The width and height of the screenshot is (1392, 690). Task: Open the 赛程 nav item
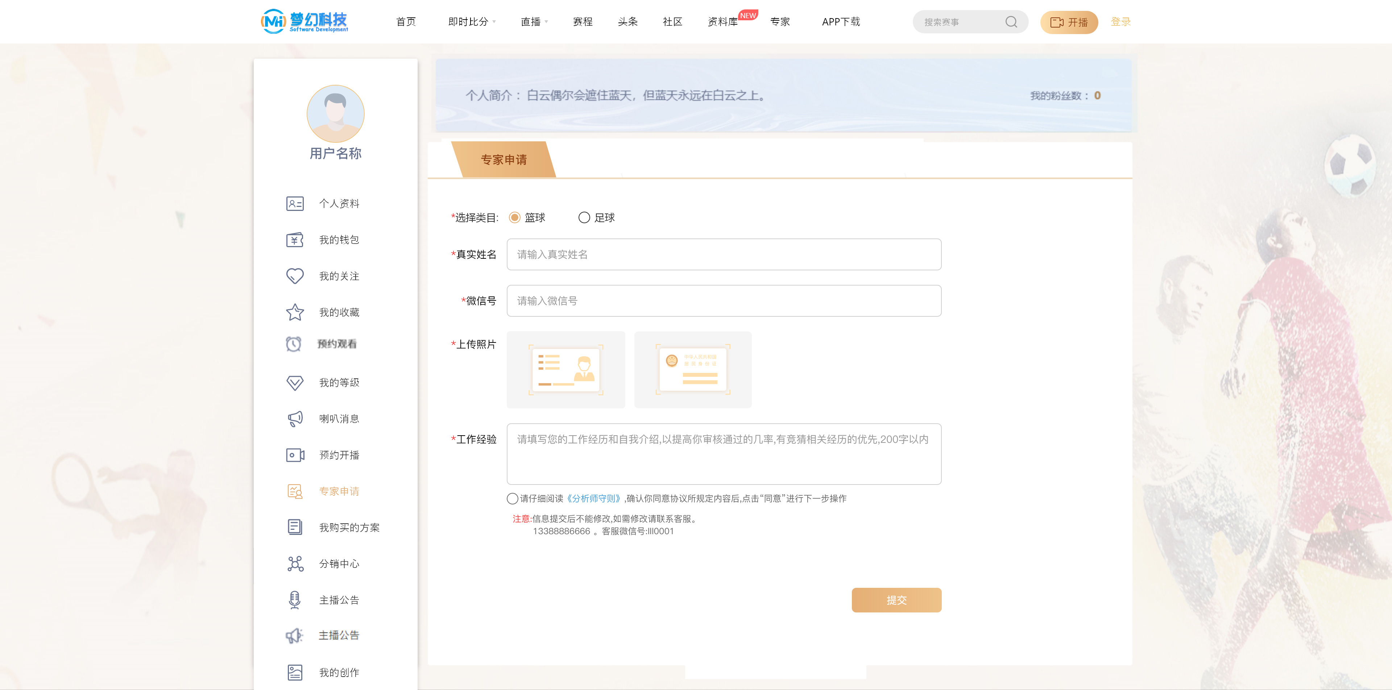point(583,22)
